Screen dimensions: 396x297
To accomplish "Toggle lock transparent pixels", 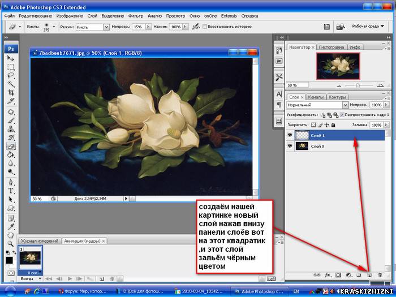I will [x=313, y=125].
